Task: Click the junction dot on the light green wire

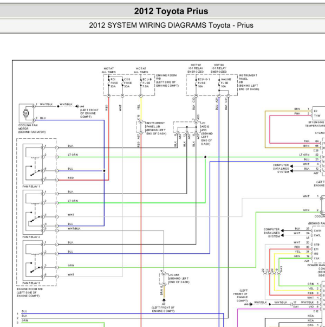Action: pyautogui.click(x=205, y=157)
